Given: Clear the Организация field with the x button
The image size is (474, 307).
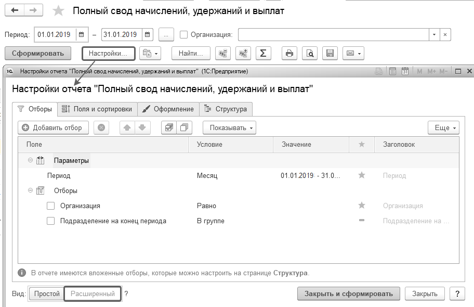Looking at the screenshot, I should tap(445, 34).
